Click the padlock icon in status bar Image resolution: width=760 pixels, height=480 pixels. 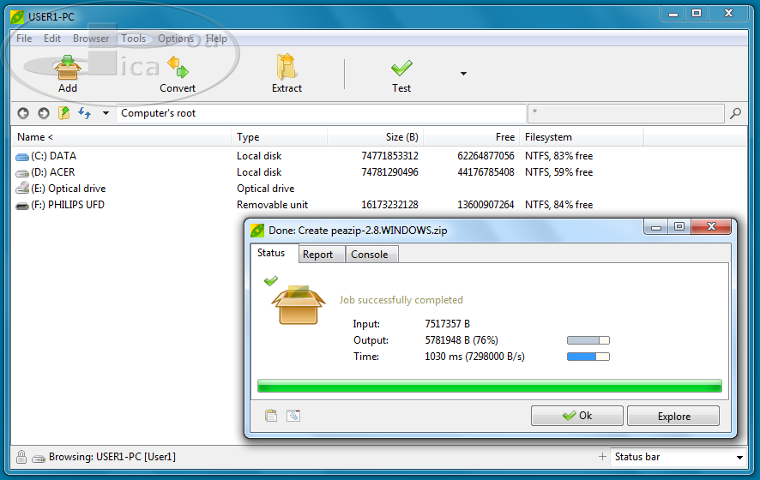21,457
